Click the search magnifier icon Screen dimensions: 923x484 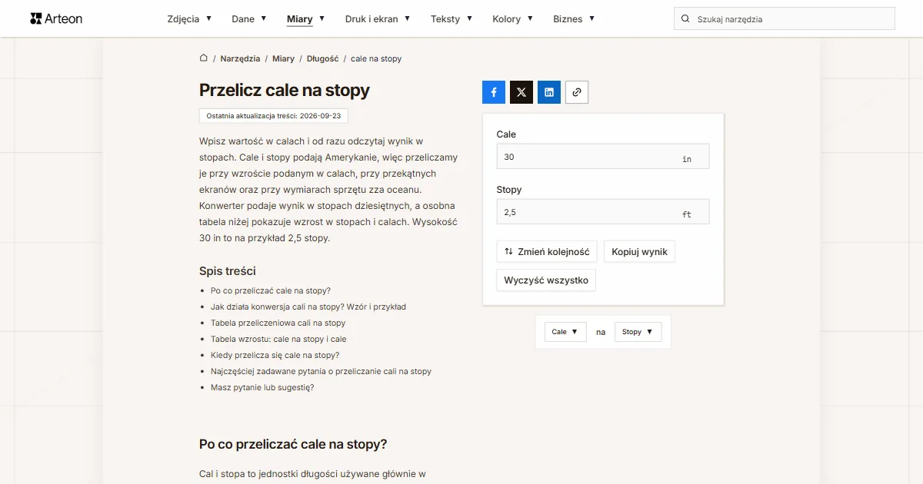click(x=685, y=19)
